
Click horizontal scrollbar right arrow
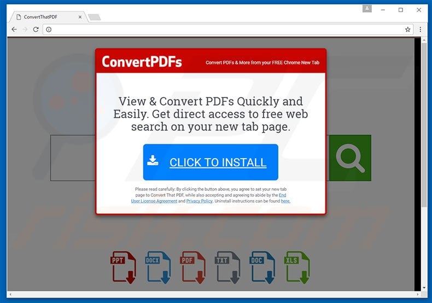coord(418,294)
